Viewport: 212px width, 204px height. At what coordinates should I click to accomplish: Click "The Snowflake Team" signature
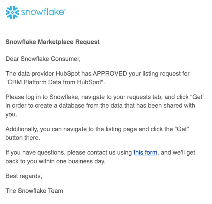click(34, 191)
